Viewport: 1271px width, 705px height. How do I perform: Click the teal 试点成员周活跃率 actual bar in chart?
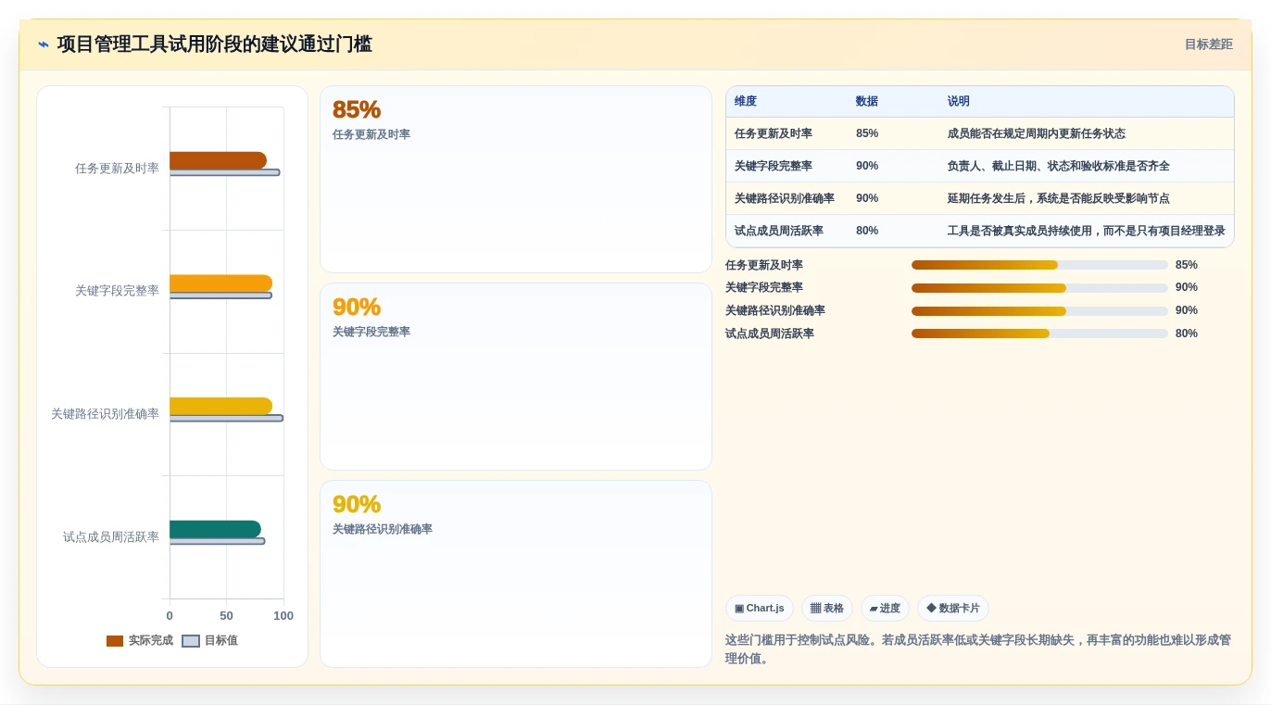pyautogui.click(x=215, y=529)
